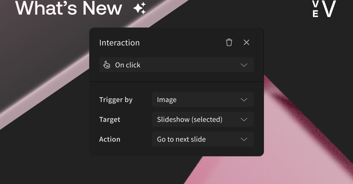Select the Trigger by label
Image resolution: width=353 pixels, height=184 pixels.
[x=116, y=100]
